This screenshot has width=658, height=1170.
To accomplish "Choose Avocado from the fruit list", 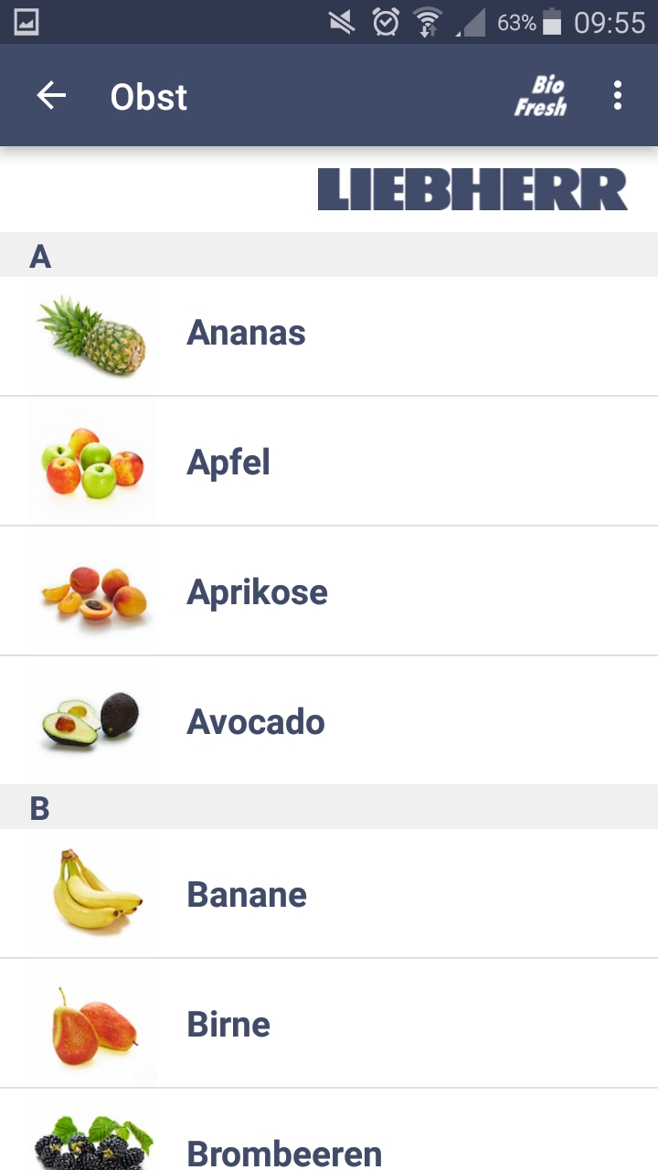I will pyautogui.click(x=256, y=722).
